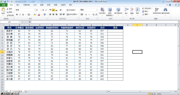Decrease font size with the small A icon
The image size is (180, 95).
pos(46,10)
